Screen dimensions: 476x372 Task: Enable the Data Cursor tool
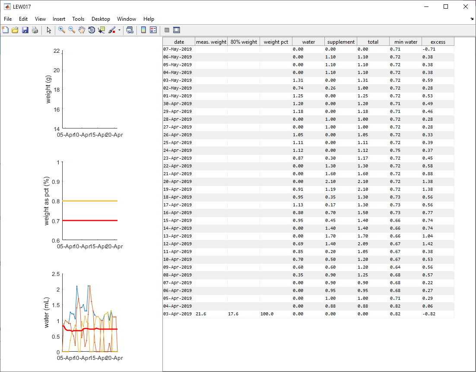click(101, 30)
